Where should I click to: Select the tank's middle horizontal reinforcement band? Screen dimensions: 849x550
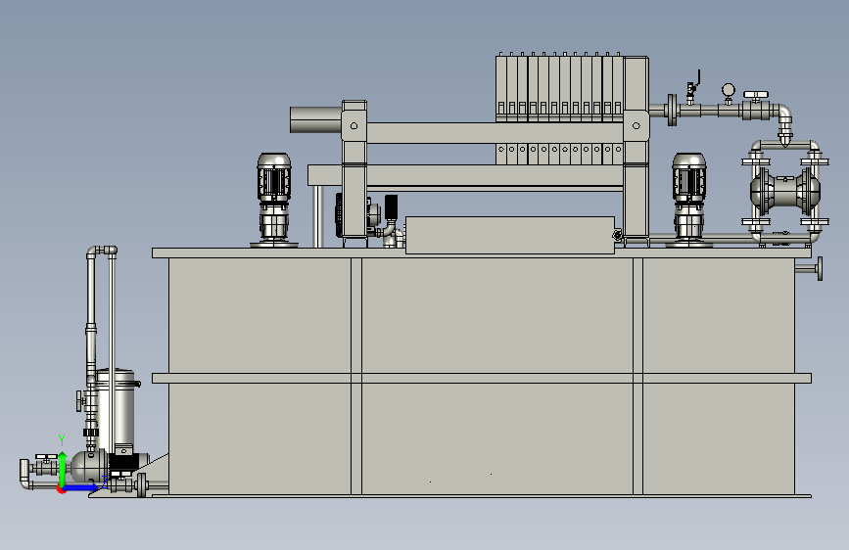[x=482, y=378]
